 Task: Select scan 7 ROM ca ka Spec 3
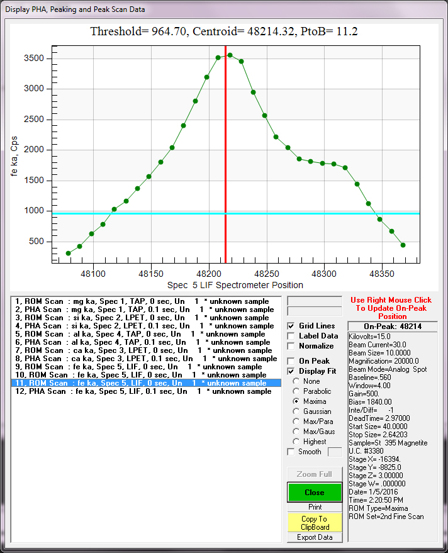145,350
